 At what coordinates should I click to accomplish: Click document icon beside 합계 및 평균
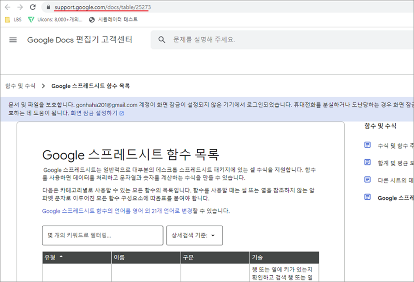pyautogui.click(x=367, y=162)
